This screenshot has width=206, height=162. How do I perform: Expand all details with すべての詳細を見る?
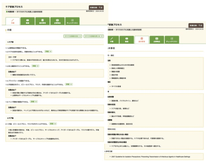click(72, 36)
